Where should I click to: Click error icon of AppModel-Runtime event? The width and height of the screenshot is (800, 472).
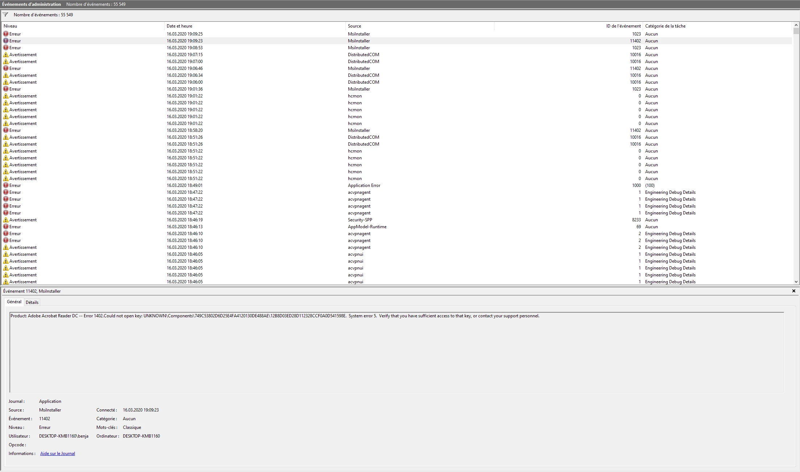[x=6, y=227]
